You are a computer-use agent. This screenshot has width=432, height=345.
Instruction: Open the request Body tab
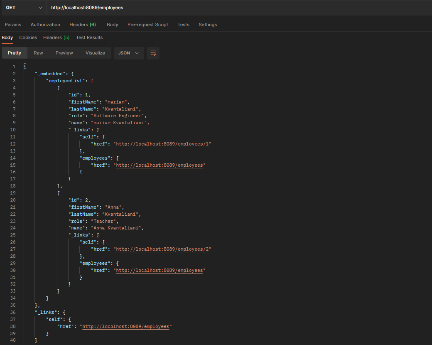[113, 25]
